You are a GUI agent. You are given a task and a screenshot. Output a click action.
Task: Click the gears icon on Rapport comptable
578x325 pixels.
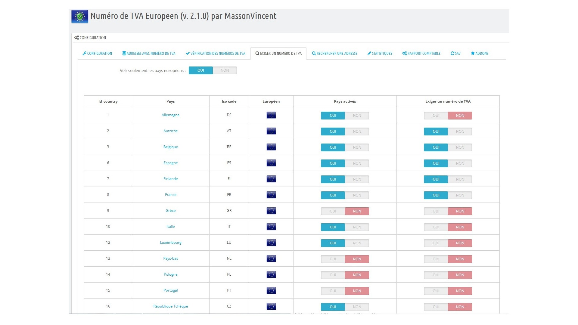[404, 54]
